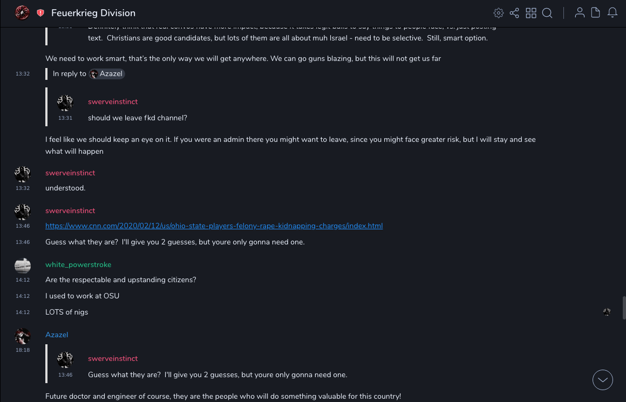
Task: Open white_powerstroke's profile avatar
Action: coord(23,265)
